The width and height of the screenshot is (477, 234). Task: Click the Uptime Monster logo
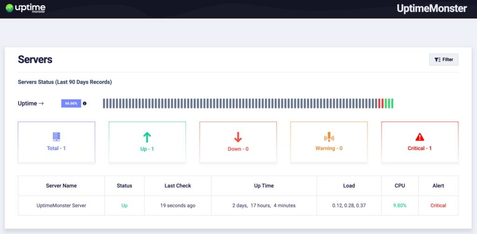coord(26,7)
